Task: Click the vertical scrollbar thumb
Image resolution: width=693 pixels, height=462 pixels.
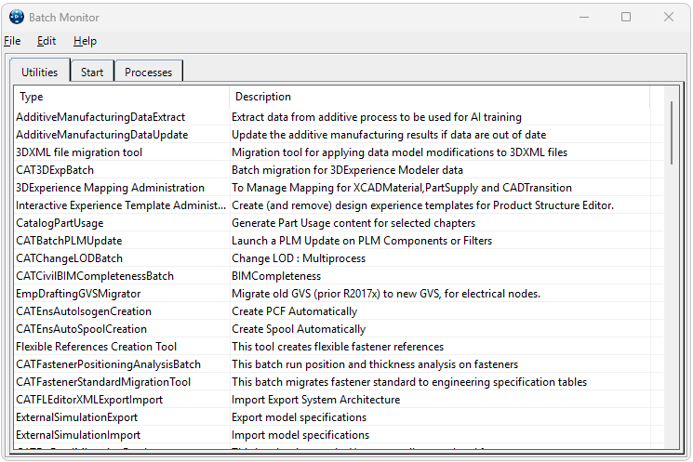Action: click(672, 133)
